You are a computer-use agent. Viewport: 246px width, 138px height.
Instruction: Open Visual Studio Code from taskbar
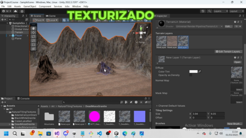[x=99, y=133]
